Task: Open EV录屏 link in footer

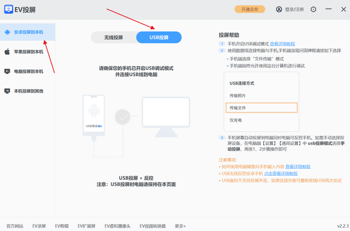Action: 39,226
